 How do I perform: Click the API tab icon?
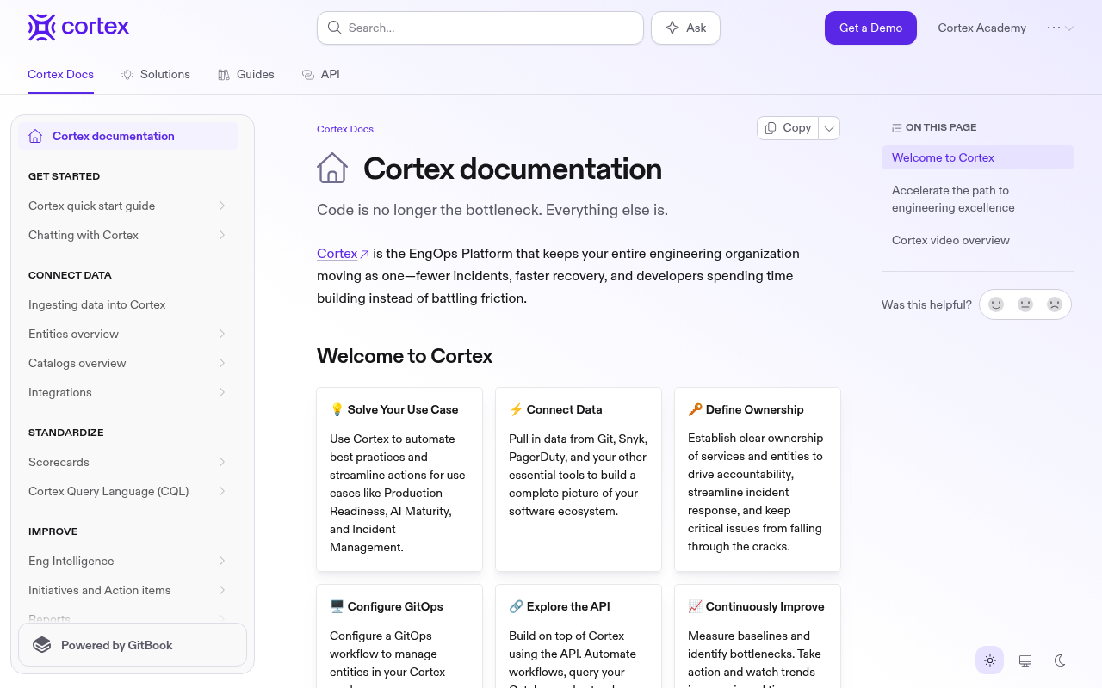point(308,75)
